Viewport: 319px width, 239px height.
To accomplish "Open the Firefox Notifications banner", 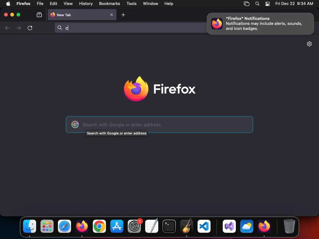I will [x=260, y=24].
